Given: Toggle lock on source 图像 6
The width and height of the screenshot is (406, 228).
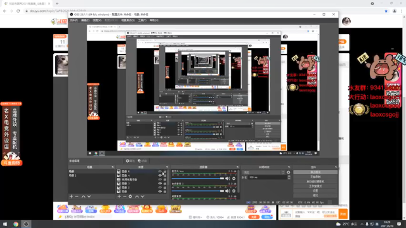Looking at the screenshot, I should 165,172.
